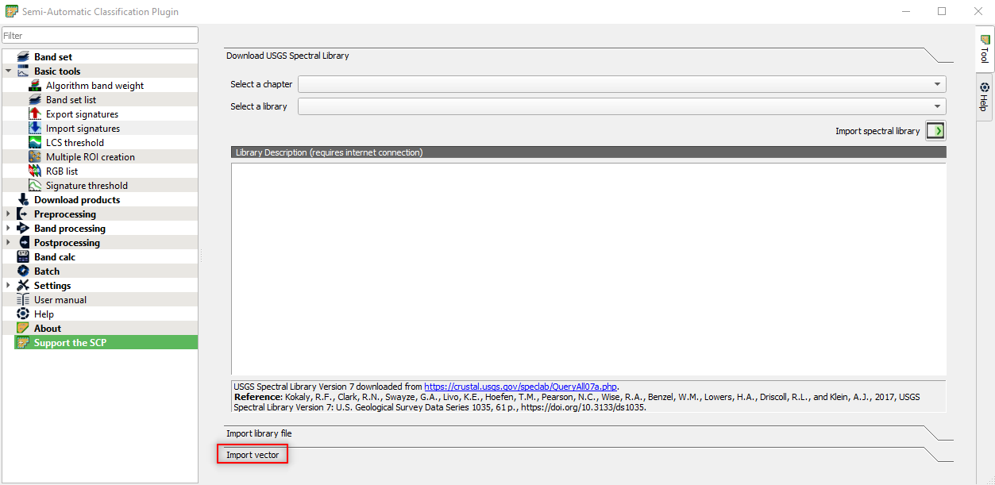
Task: Click the Algorithm band weight icon
Action: coord(35,86)
